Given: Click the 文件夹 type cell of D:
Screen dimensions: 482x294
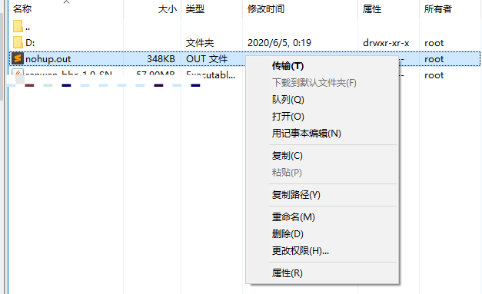Looking at the screenshot, I should [200, 43].
